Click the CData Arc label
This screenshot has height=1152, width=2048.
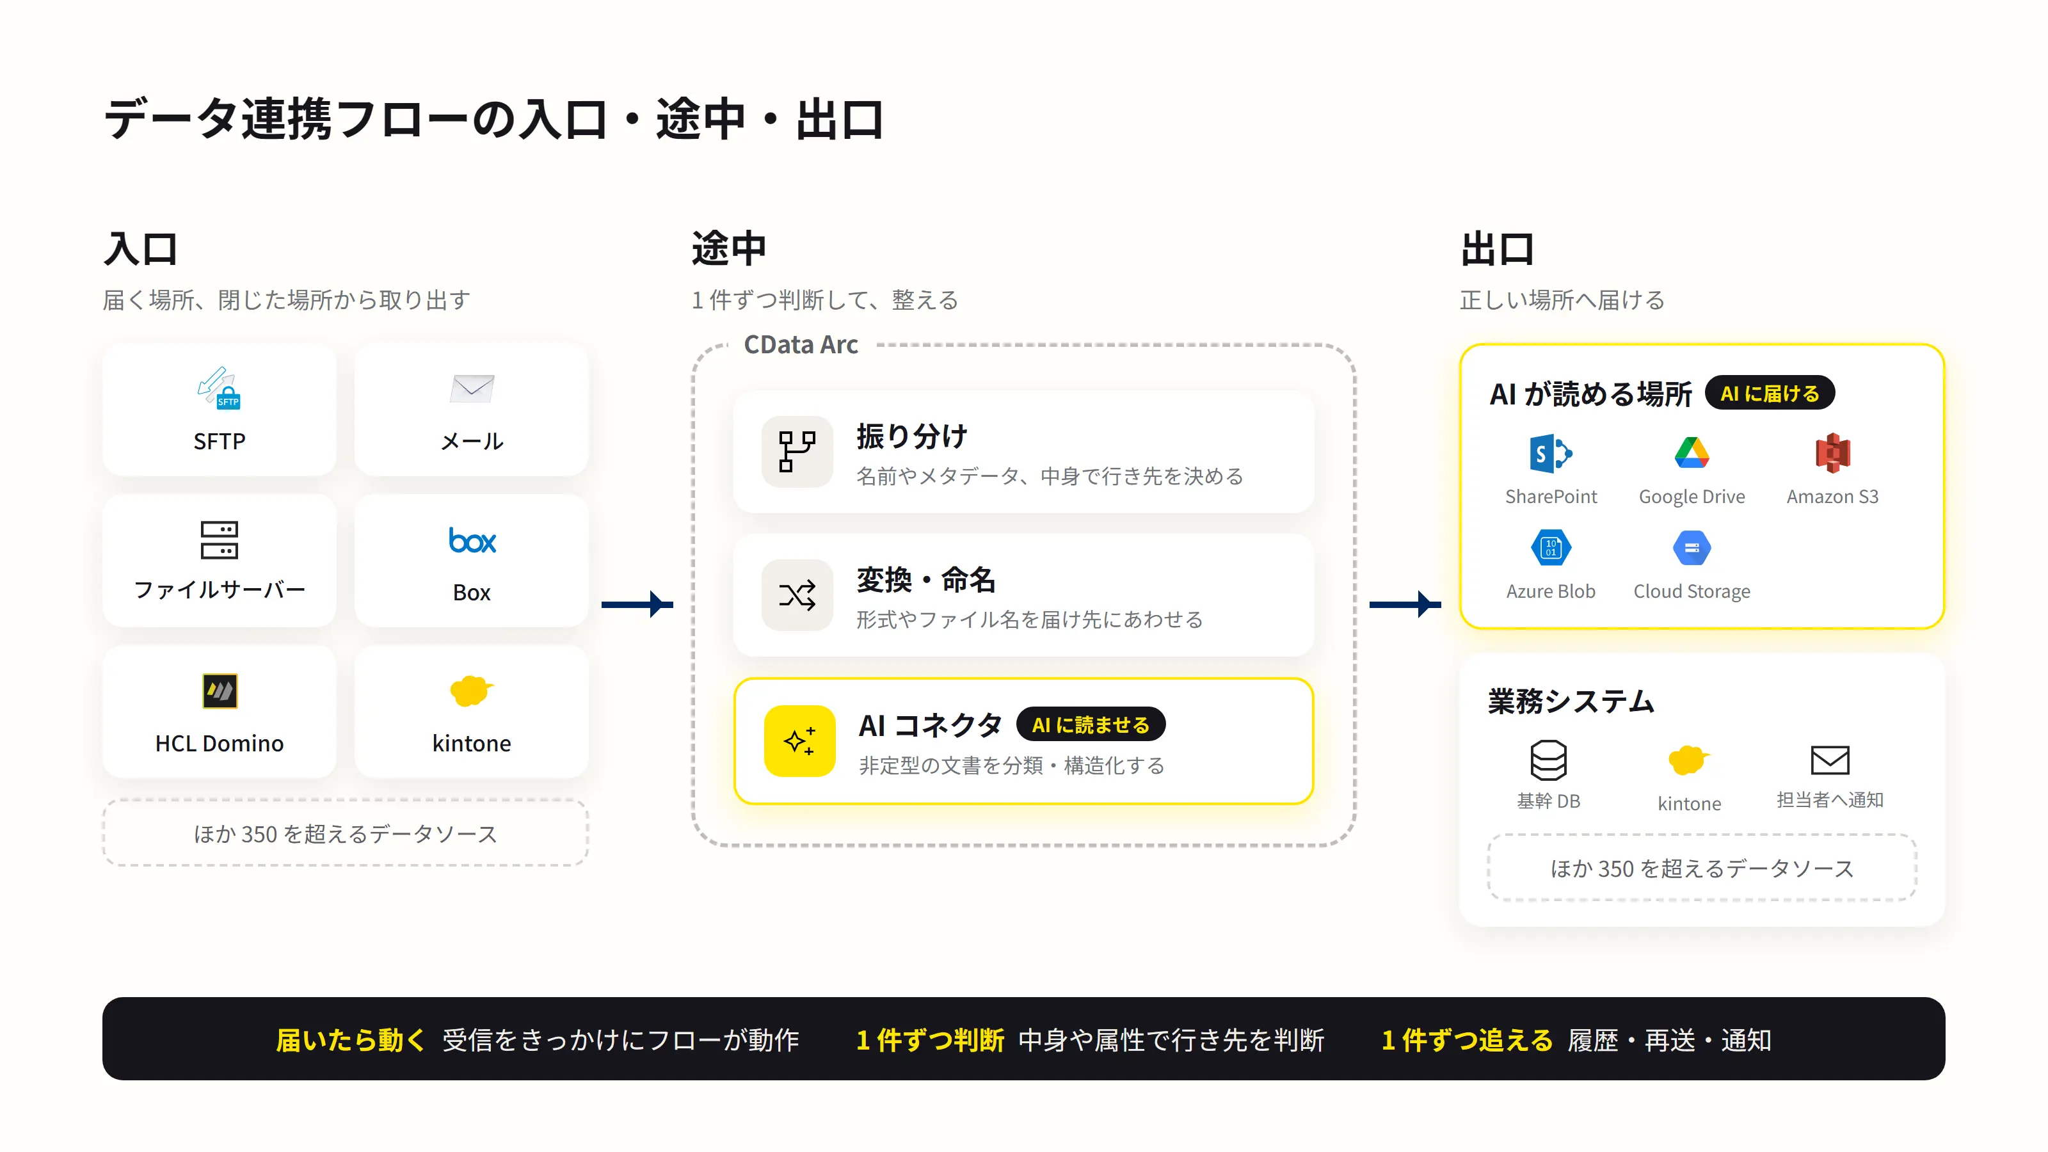801,344
